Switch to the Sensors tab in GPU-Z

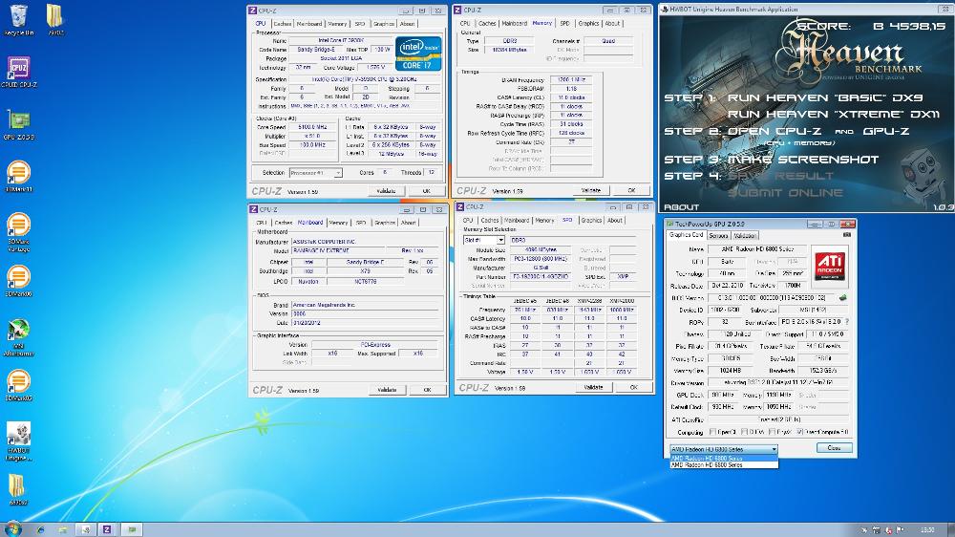pyautogui.click(x=718, y=236)
